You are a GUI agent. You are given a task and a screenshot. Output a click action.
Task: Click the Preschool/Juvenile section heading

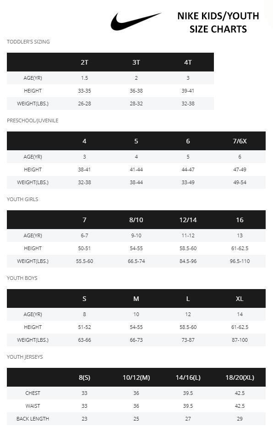[33, 120]
